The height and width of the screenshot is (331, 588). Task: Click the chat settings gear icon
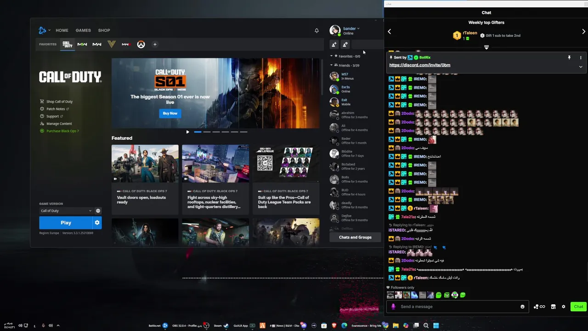click(x=564, y=307)
